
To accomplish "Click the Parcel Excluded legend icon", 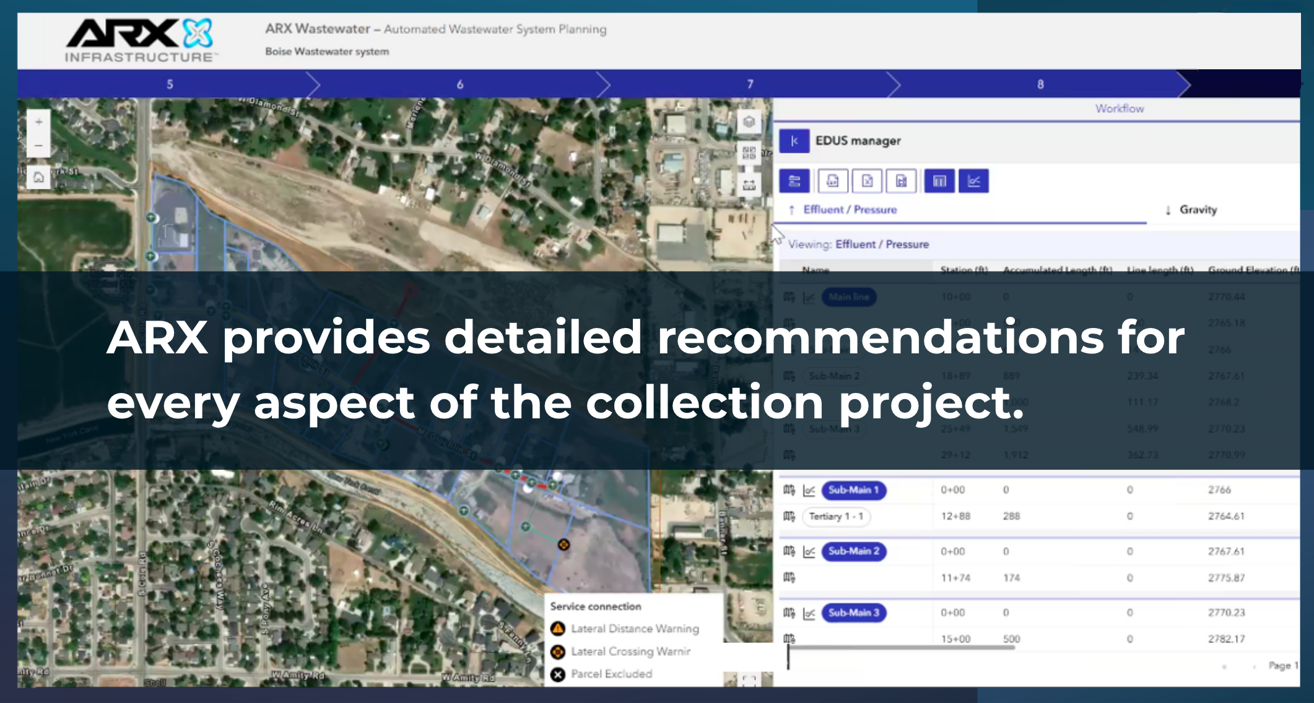I will (558, 675).
